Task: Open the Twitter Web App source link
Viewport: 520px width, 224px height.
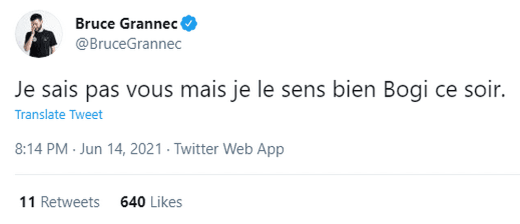Action: click(x=229, y=149)
